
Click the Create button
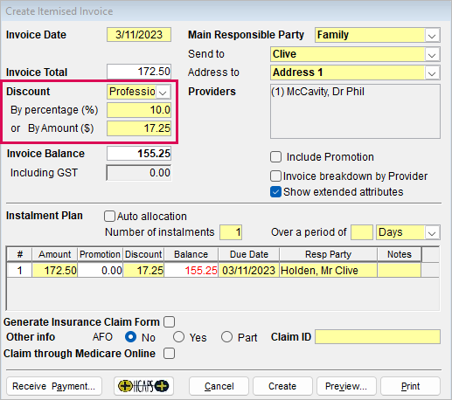282,386
